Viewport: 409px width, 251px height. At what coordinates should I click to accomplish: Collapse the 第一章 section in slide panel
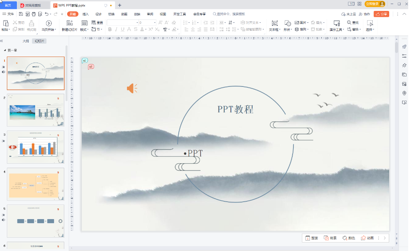[x=5, y=50]
